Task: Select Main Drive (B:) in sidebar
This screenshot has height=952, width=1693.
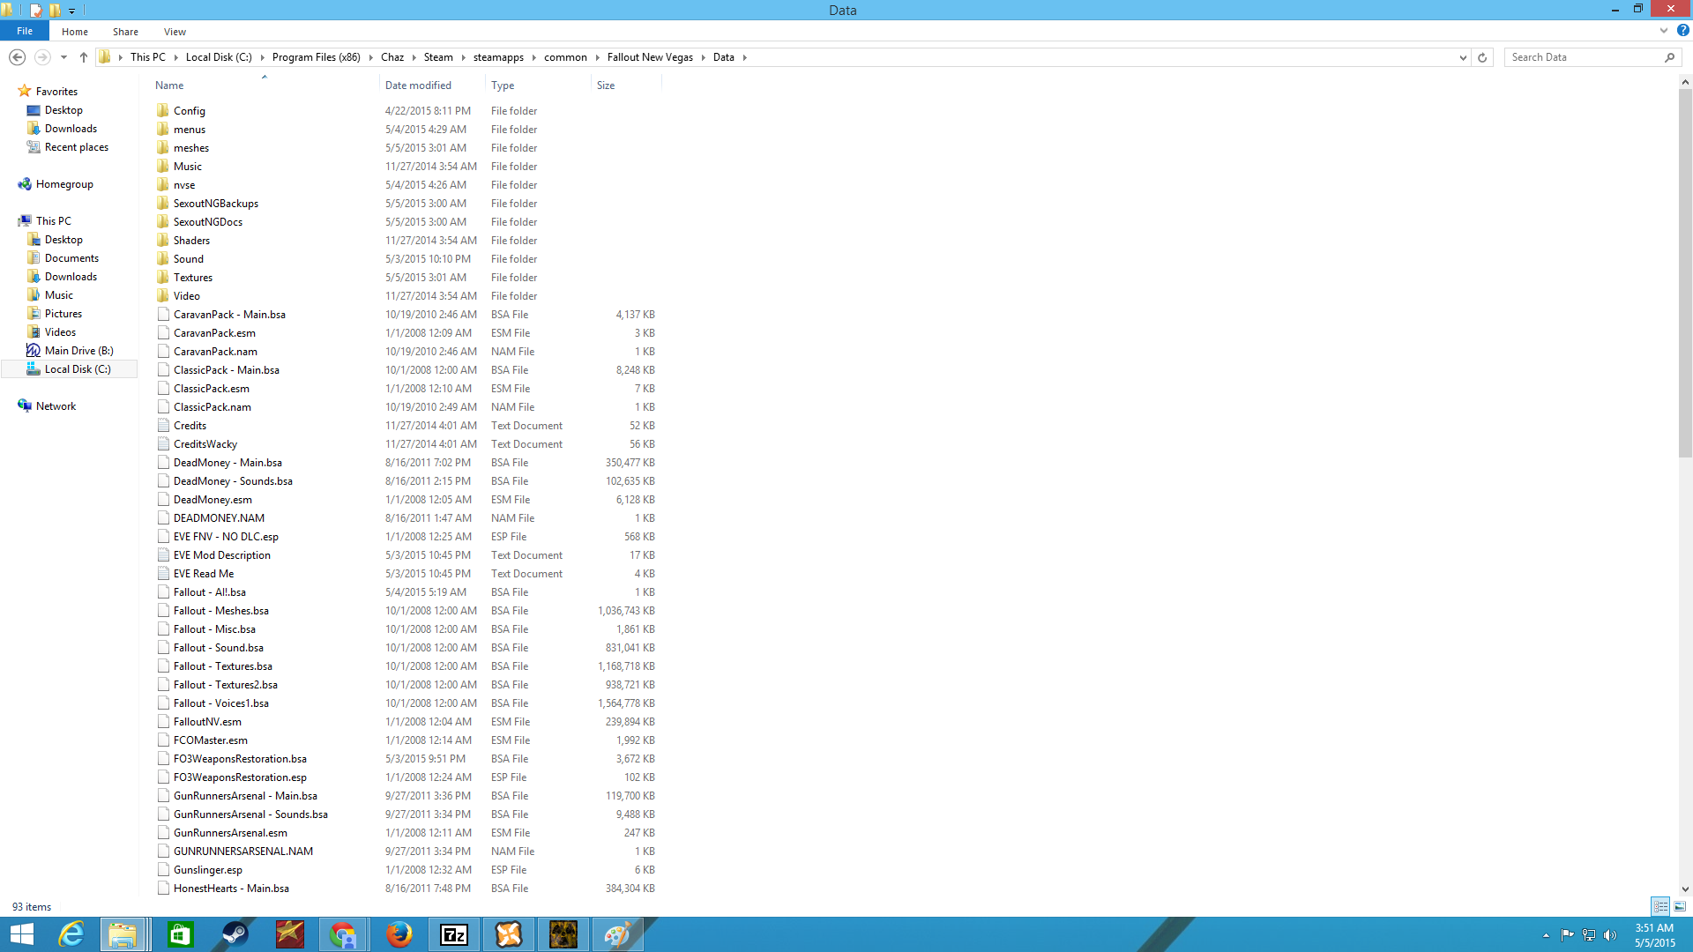Action: tap(78, 351)
